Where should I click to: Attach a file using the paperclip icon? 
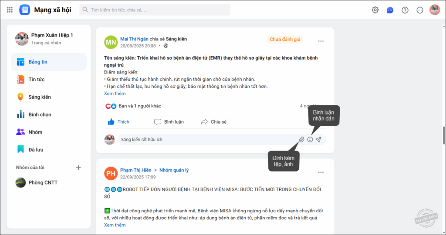tap(301, 140)
